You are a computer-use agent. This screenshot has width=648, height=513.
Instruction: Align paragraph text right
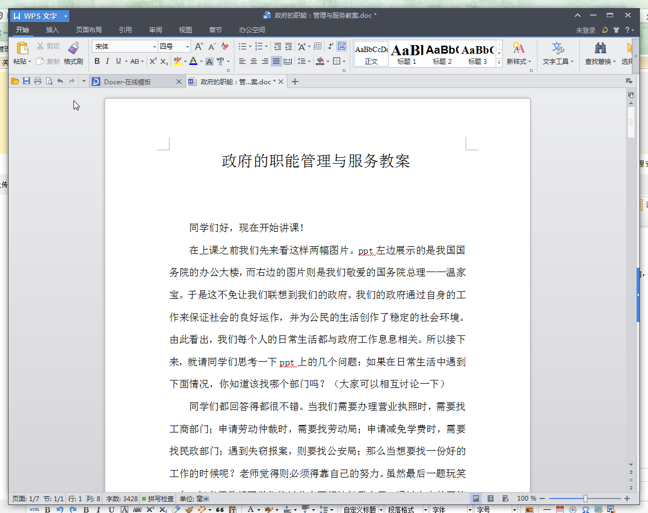coord(265,61)
